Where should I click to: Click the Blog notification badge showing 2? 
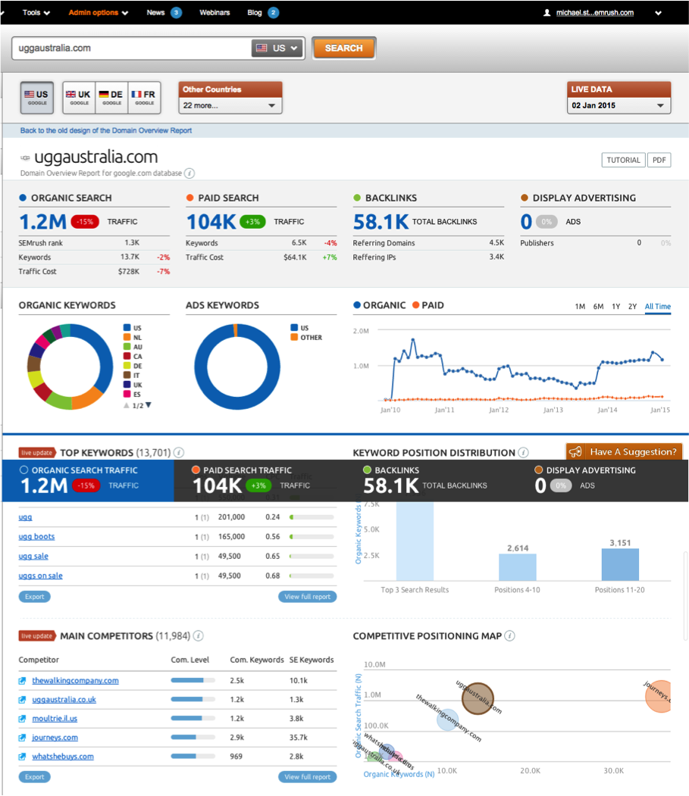pos(274,13)
